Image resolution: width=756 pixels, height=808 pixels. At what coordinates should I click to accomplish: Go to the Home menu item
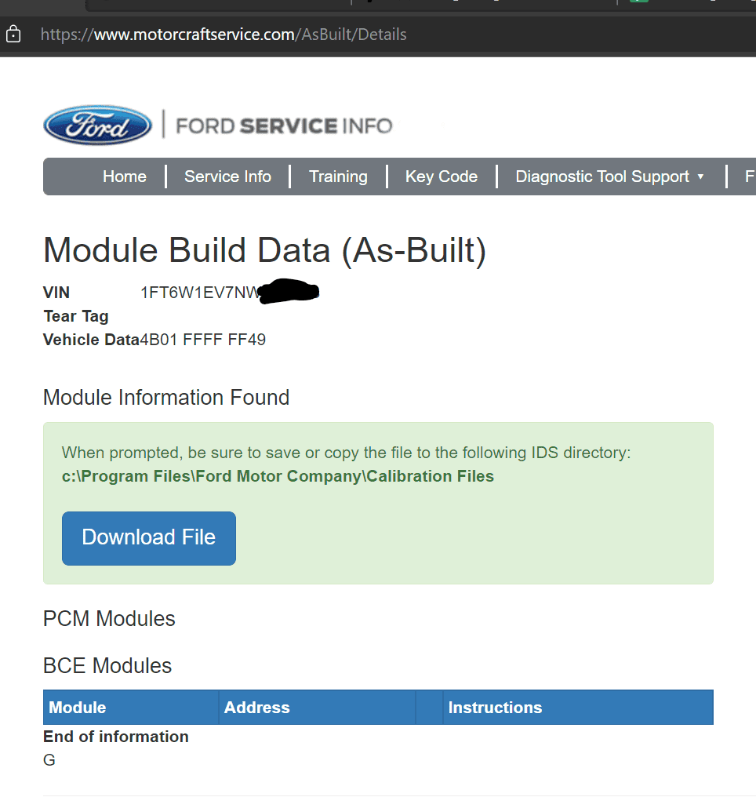point(124,177)
